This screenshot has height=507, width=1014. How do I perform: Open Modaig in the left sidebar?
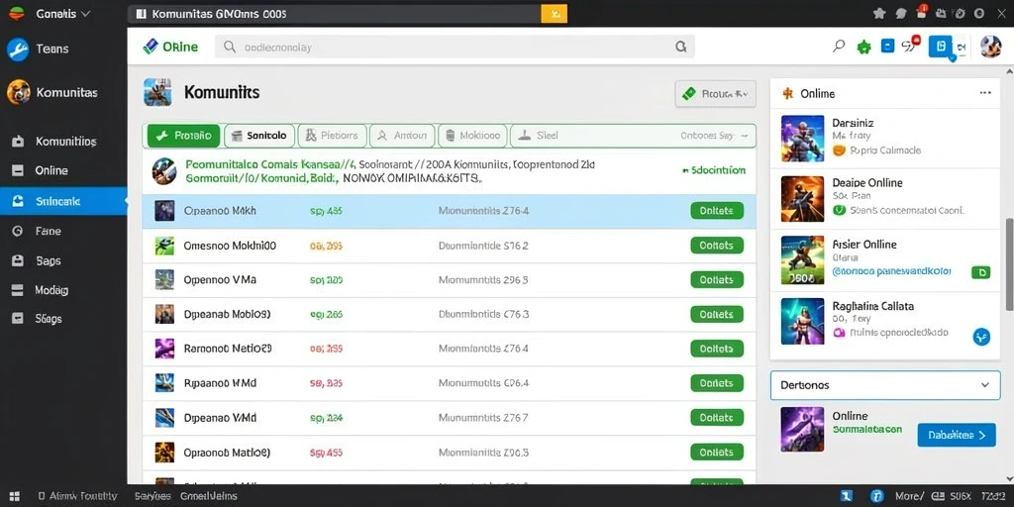coord(40,290)
